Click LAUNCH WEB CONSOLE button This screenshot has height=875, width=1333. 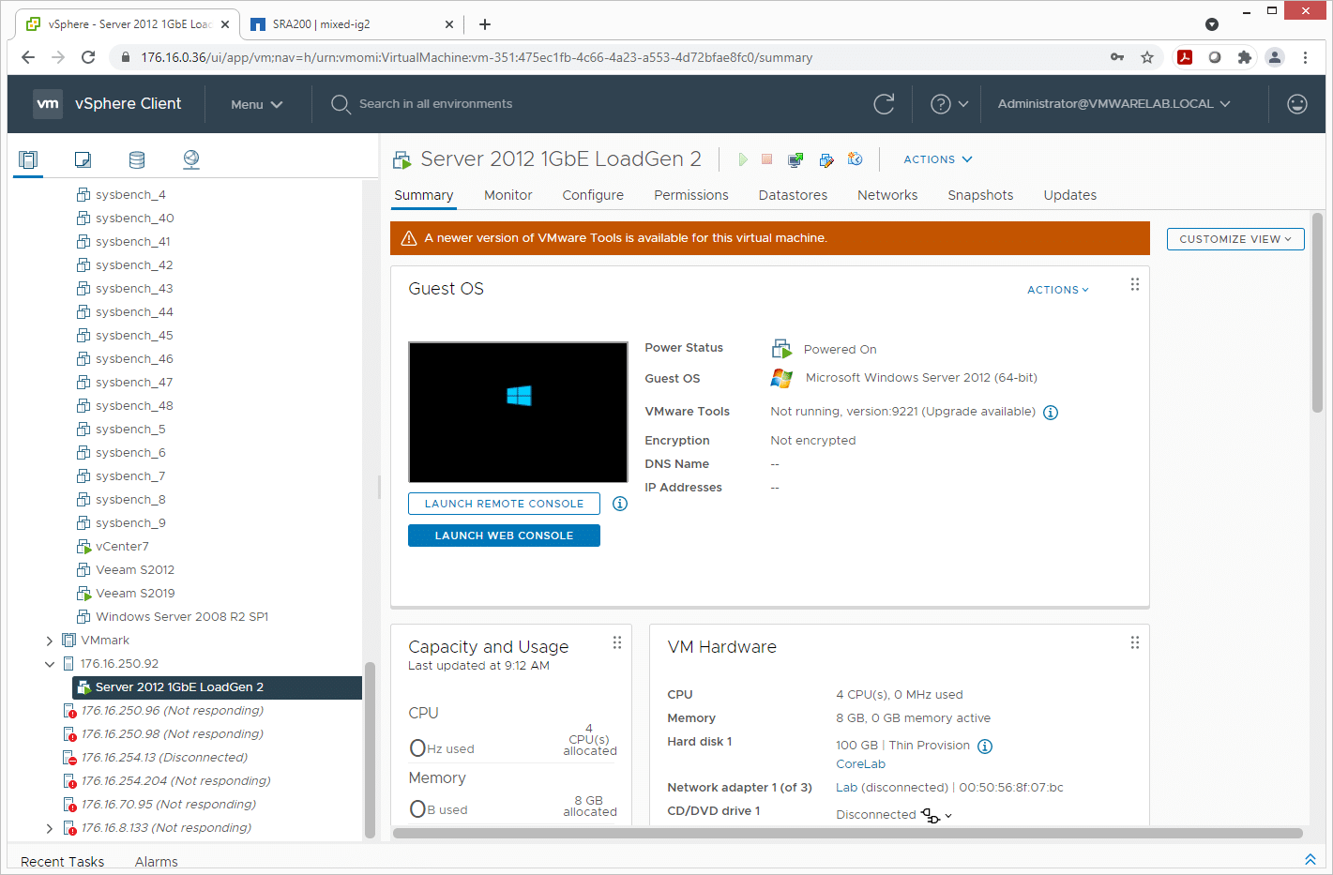coord(504,536)
